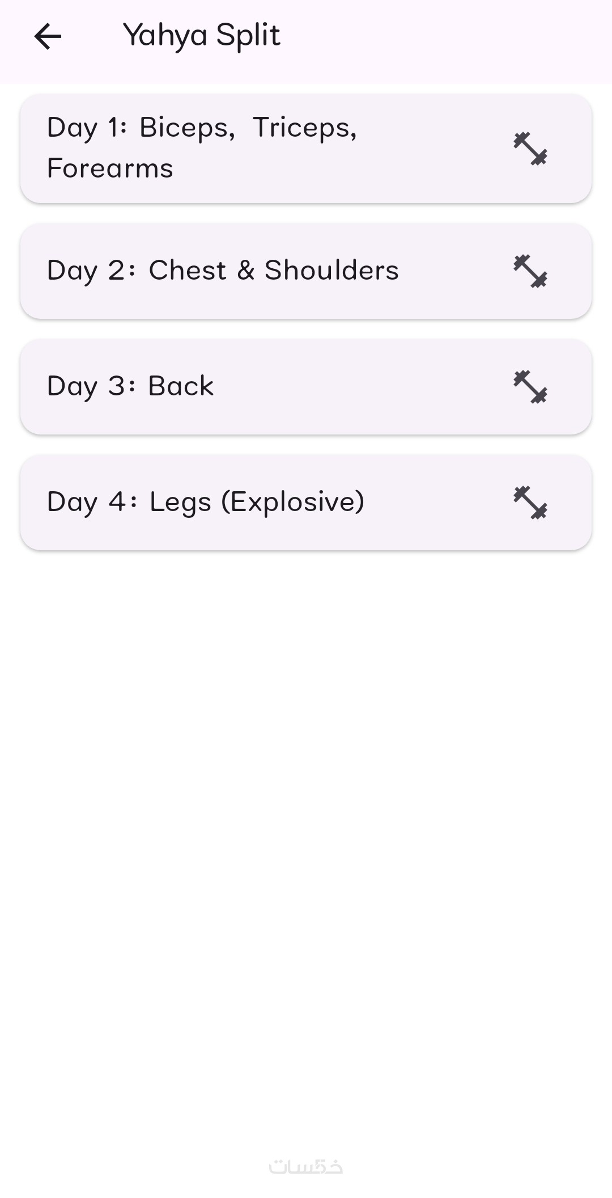
Task: Open the Day 3: Back workout
Action: click(306, 387)
